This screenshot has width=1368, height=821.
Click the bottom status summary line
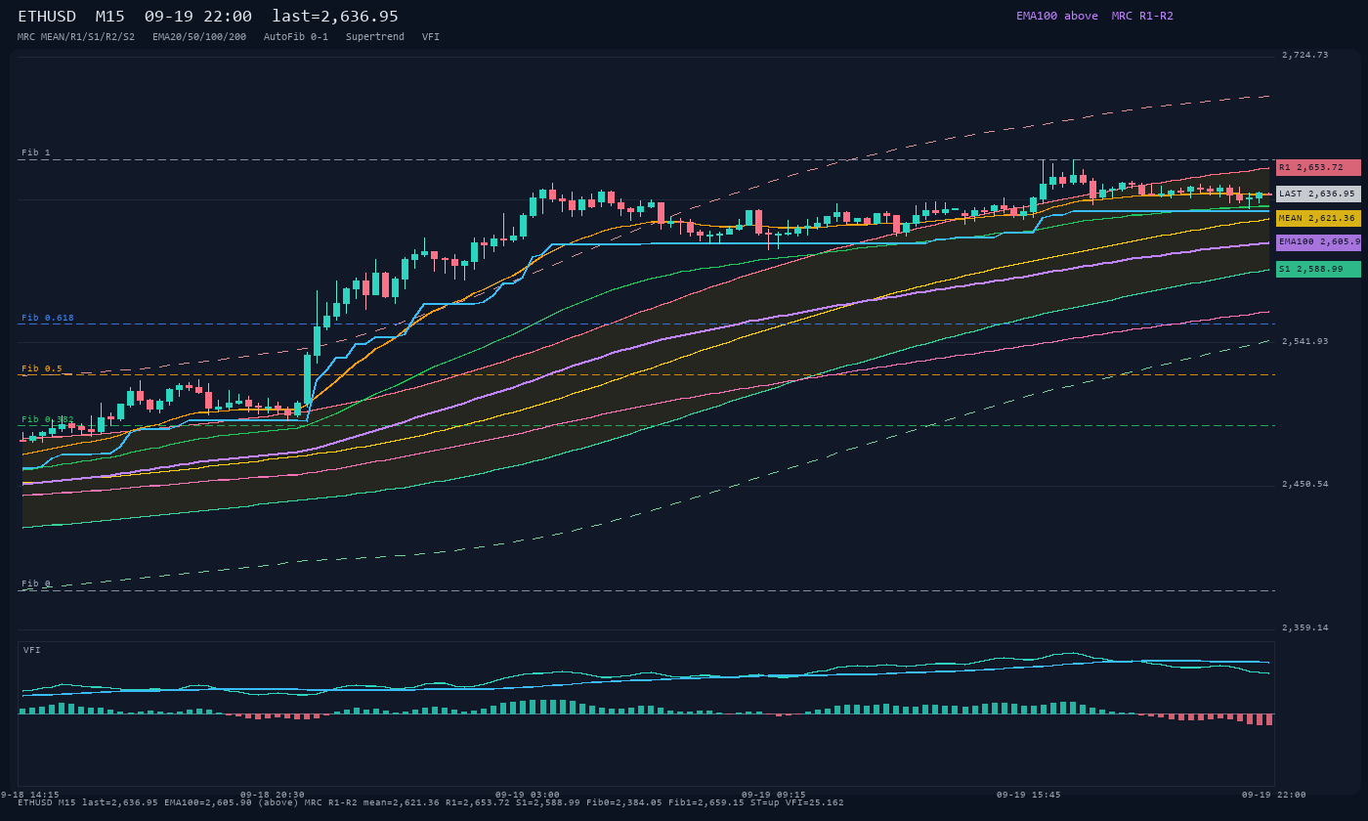point(431,802)
